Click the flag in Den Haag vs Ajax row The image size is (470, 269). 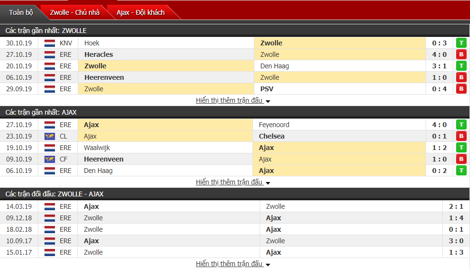click(50, 171)
